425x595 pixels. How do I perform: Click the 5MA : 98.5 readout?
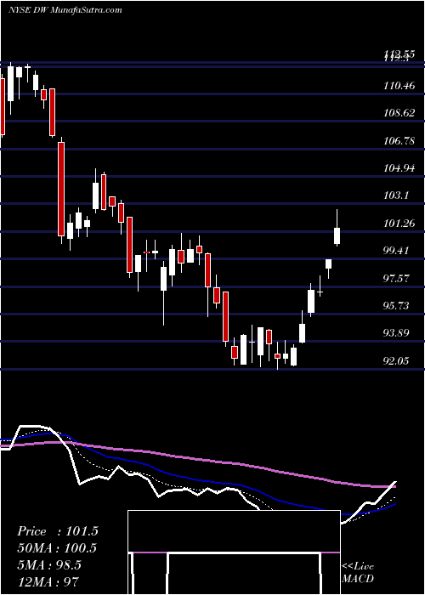49,564
